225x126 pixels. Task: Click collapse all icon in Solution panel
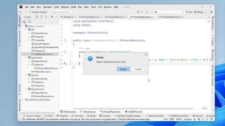click(46, 17)
